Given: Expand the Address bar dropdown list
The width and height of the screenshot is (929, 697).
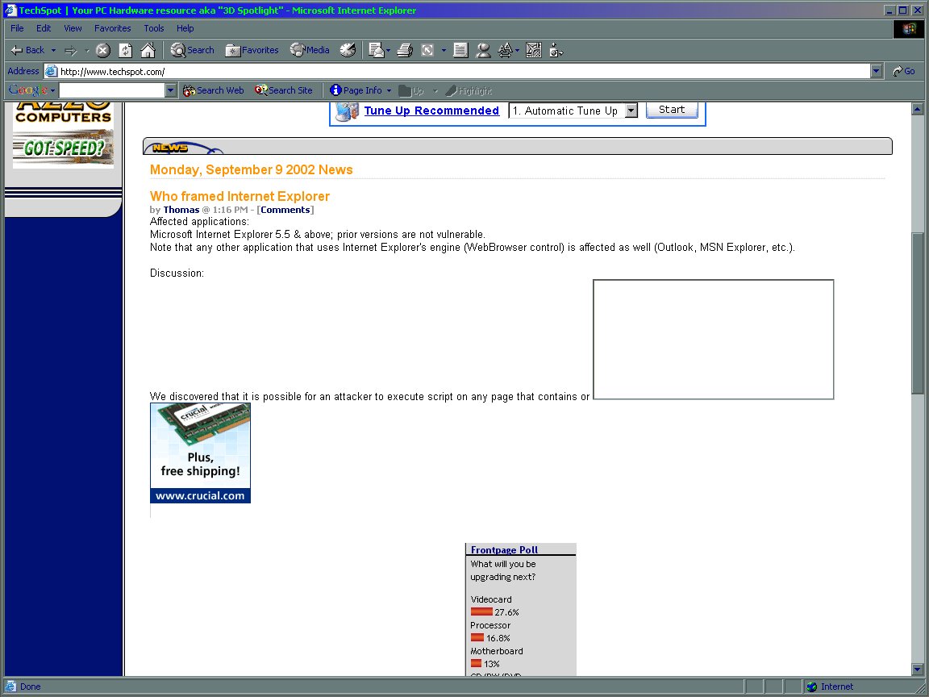Looking at the screenshot, I should [x=877, y=71].
